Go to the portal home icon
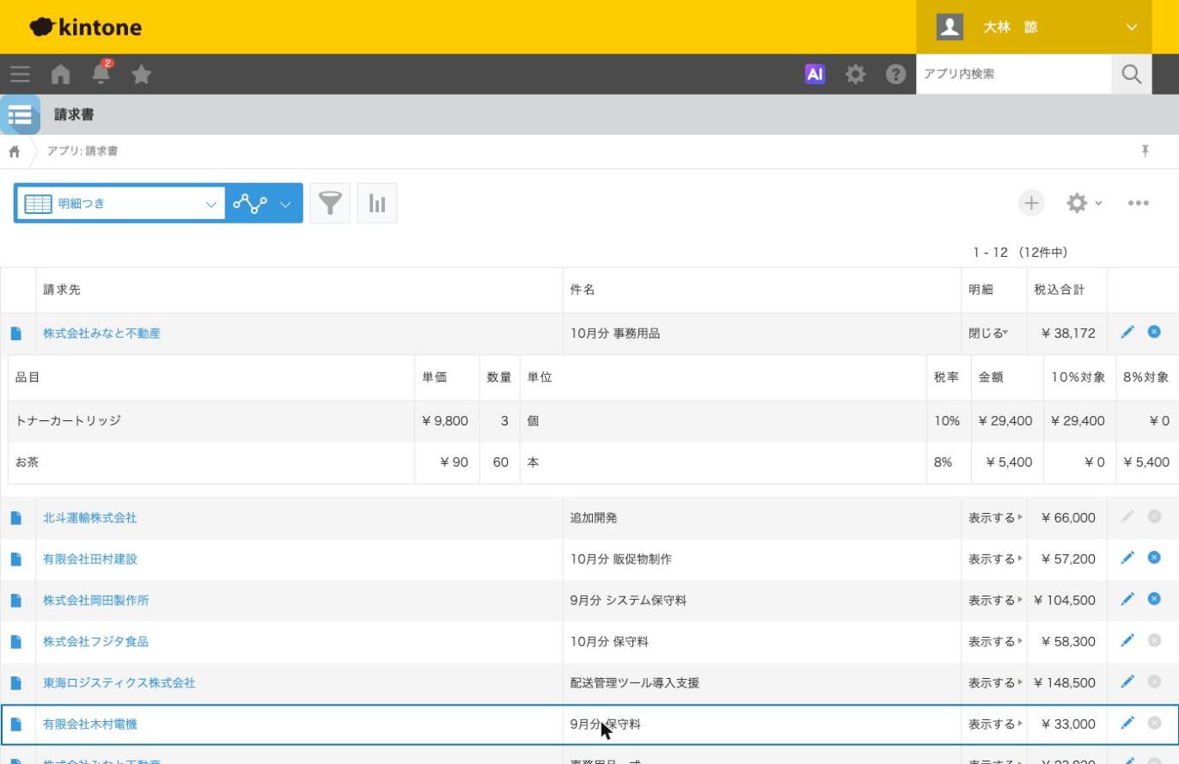This screenshot has width=1179, height=764. [x=60, y=75]
